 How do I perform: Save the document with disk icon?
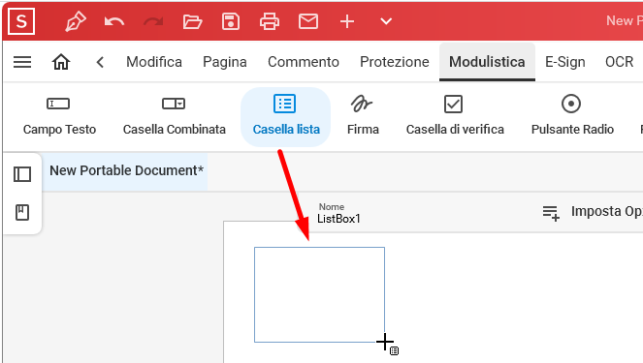point(231,21)
